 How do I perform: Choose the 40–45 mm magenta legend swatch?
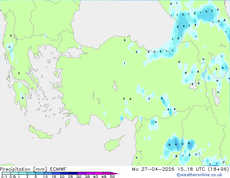click(x=98, y=173)
